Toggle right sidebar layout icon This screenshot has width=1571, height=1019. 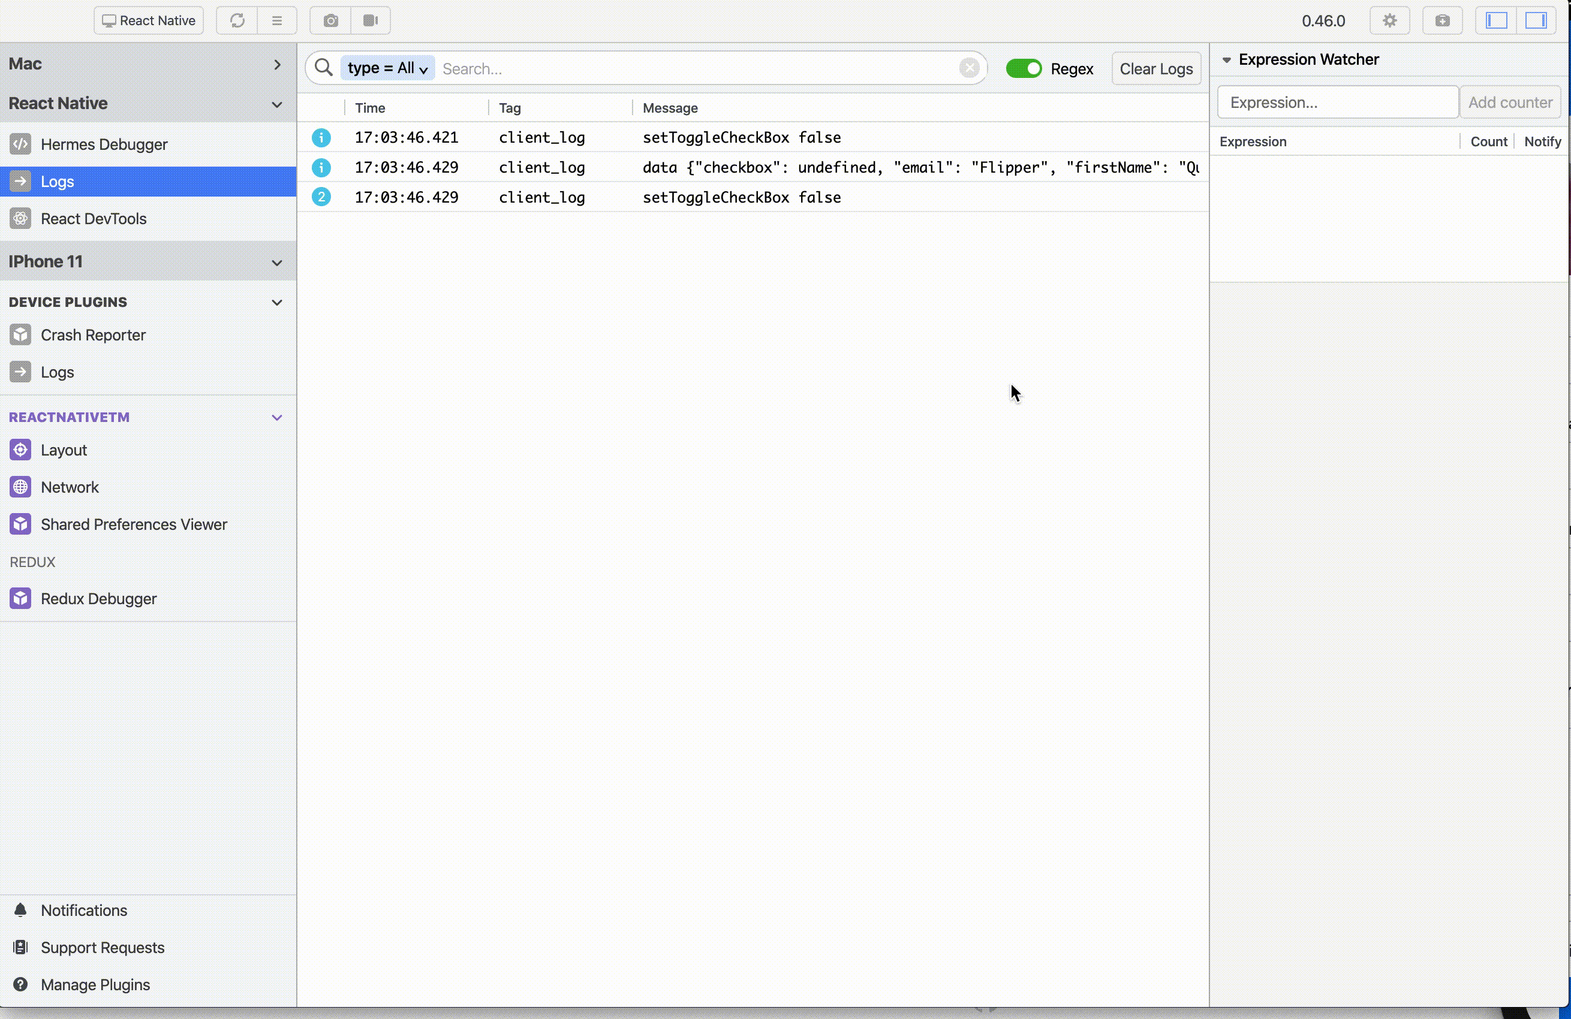coord(1536,20)
